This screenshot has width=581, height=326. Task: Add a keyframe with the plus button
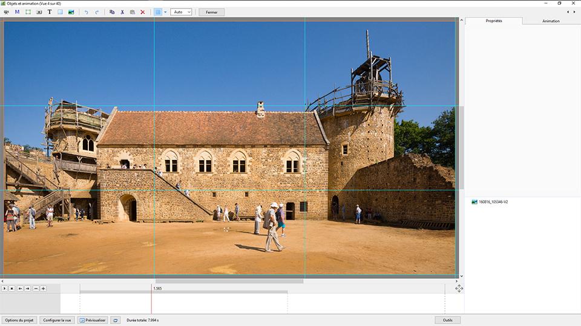(x=44, y=289)
